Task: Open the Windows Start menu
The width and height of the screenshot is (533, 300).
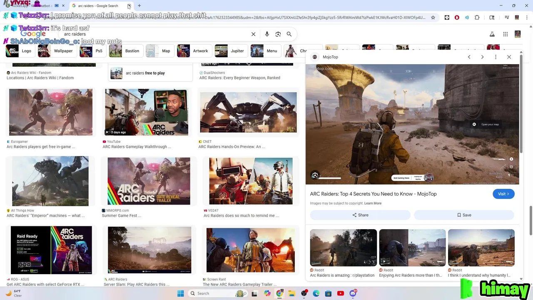Action: [x=180, y=293]
